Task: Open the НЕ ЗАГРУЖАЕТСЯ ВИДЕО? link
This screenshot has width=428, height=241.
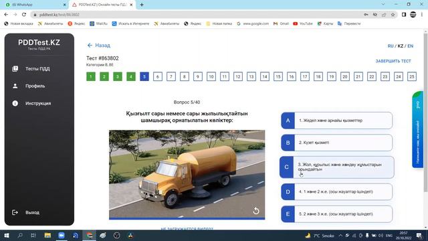Action: tap(187, 229)
